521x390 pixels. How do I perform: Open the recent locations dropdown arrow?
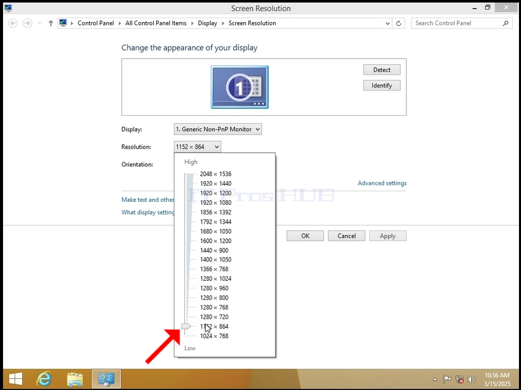[x=40, y=23]
